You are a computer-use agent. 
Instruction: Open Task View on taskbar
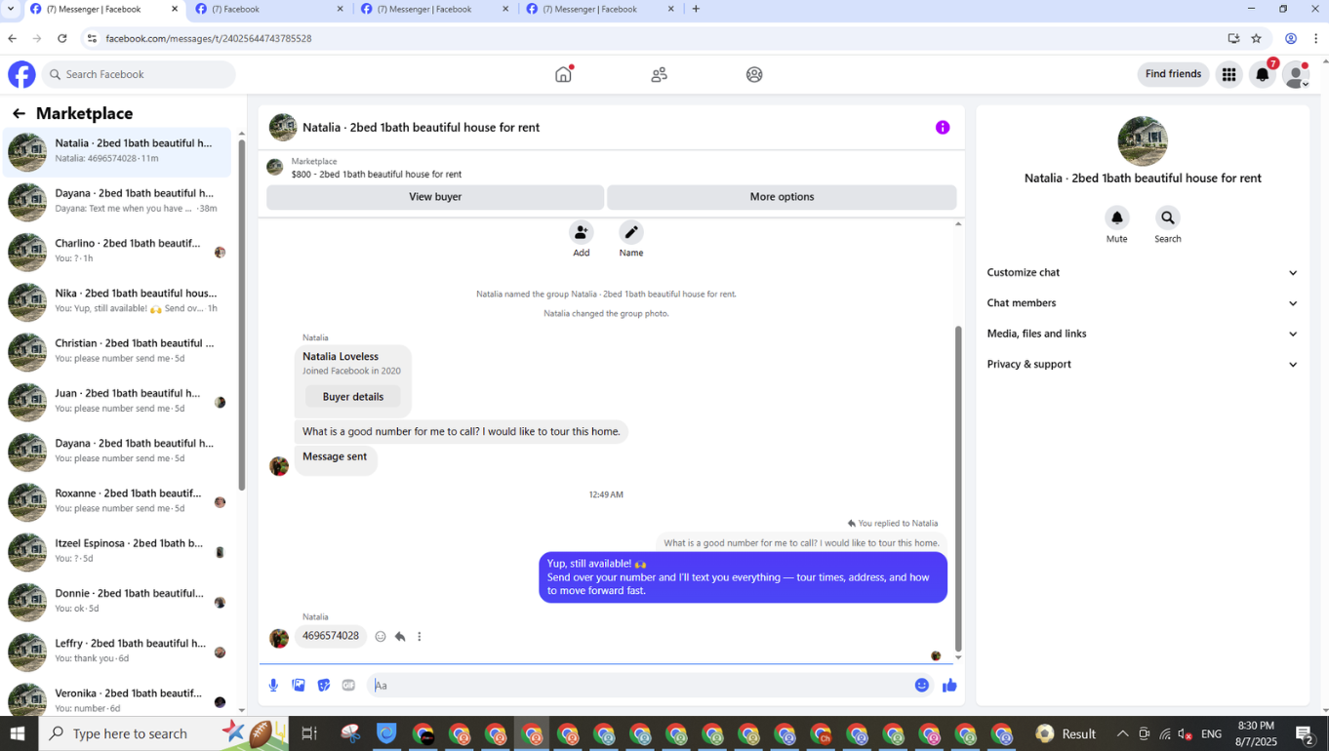coord(309,733)
